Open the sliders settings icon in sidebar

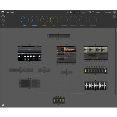[x=3, y=25]
